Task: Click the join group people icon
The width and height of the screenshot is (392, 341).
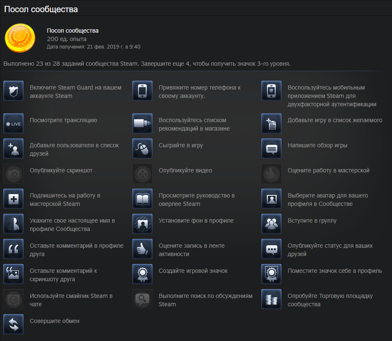Action: click(x=271, y=224)
